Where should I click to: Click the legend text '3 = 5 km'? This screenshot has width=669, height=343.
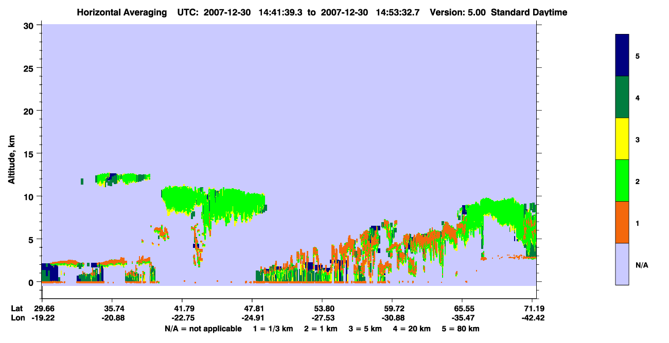click(x=365, y=329)
